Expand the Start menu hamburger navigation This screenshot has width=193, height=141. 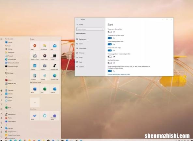tap(1, 39)
